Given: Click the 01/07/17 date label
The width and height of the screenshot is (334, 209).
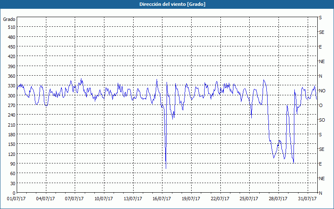Looking at the screenshot, I should [16, 199].
